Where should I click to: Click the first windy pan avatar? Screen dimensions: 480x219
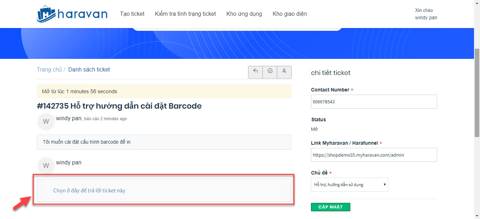click(x=46, y=122)
